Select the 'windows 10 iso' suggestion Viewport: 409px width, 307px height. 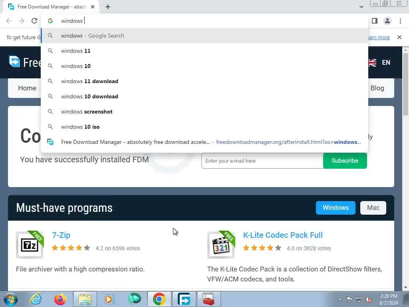pyautogui.click(x=204, y=127)
